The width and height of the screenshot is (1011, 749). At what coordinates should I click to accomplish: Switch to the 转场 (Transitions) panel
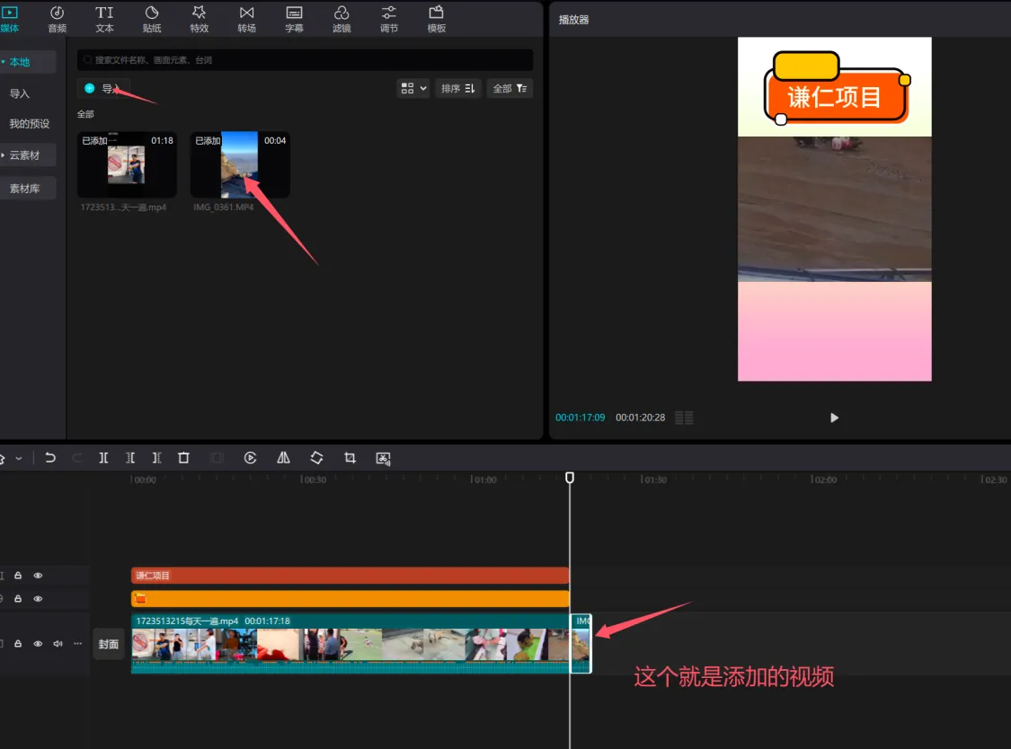coord(246,19)
